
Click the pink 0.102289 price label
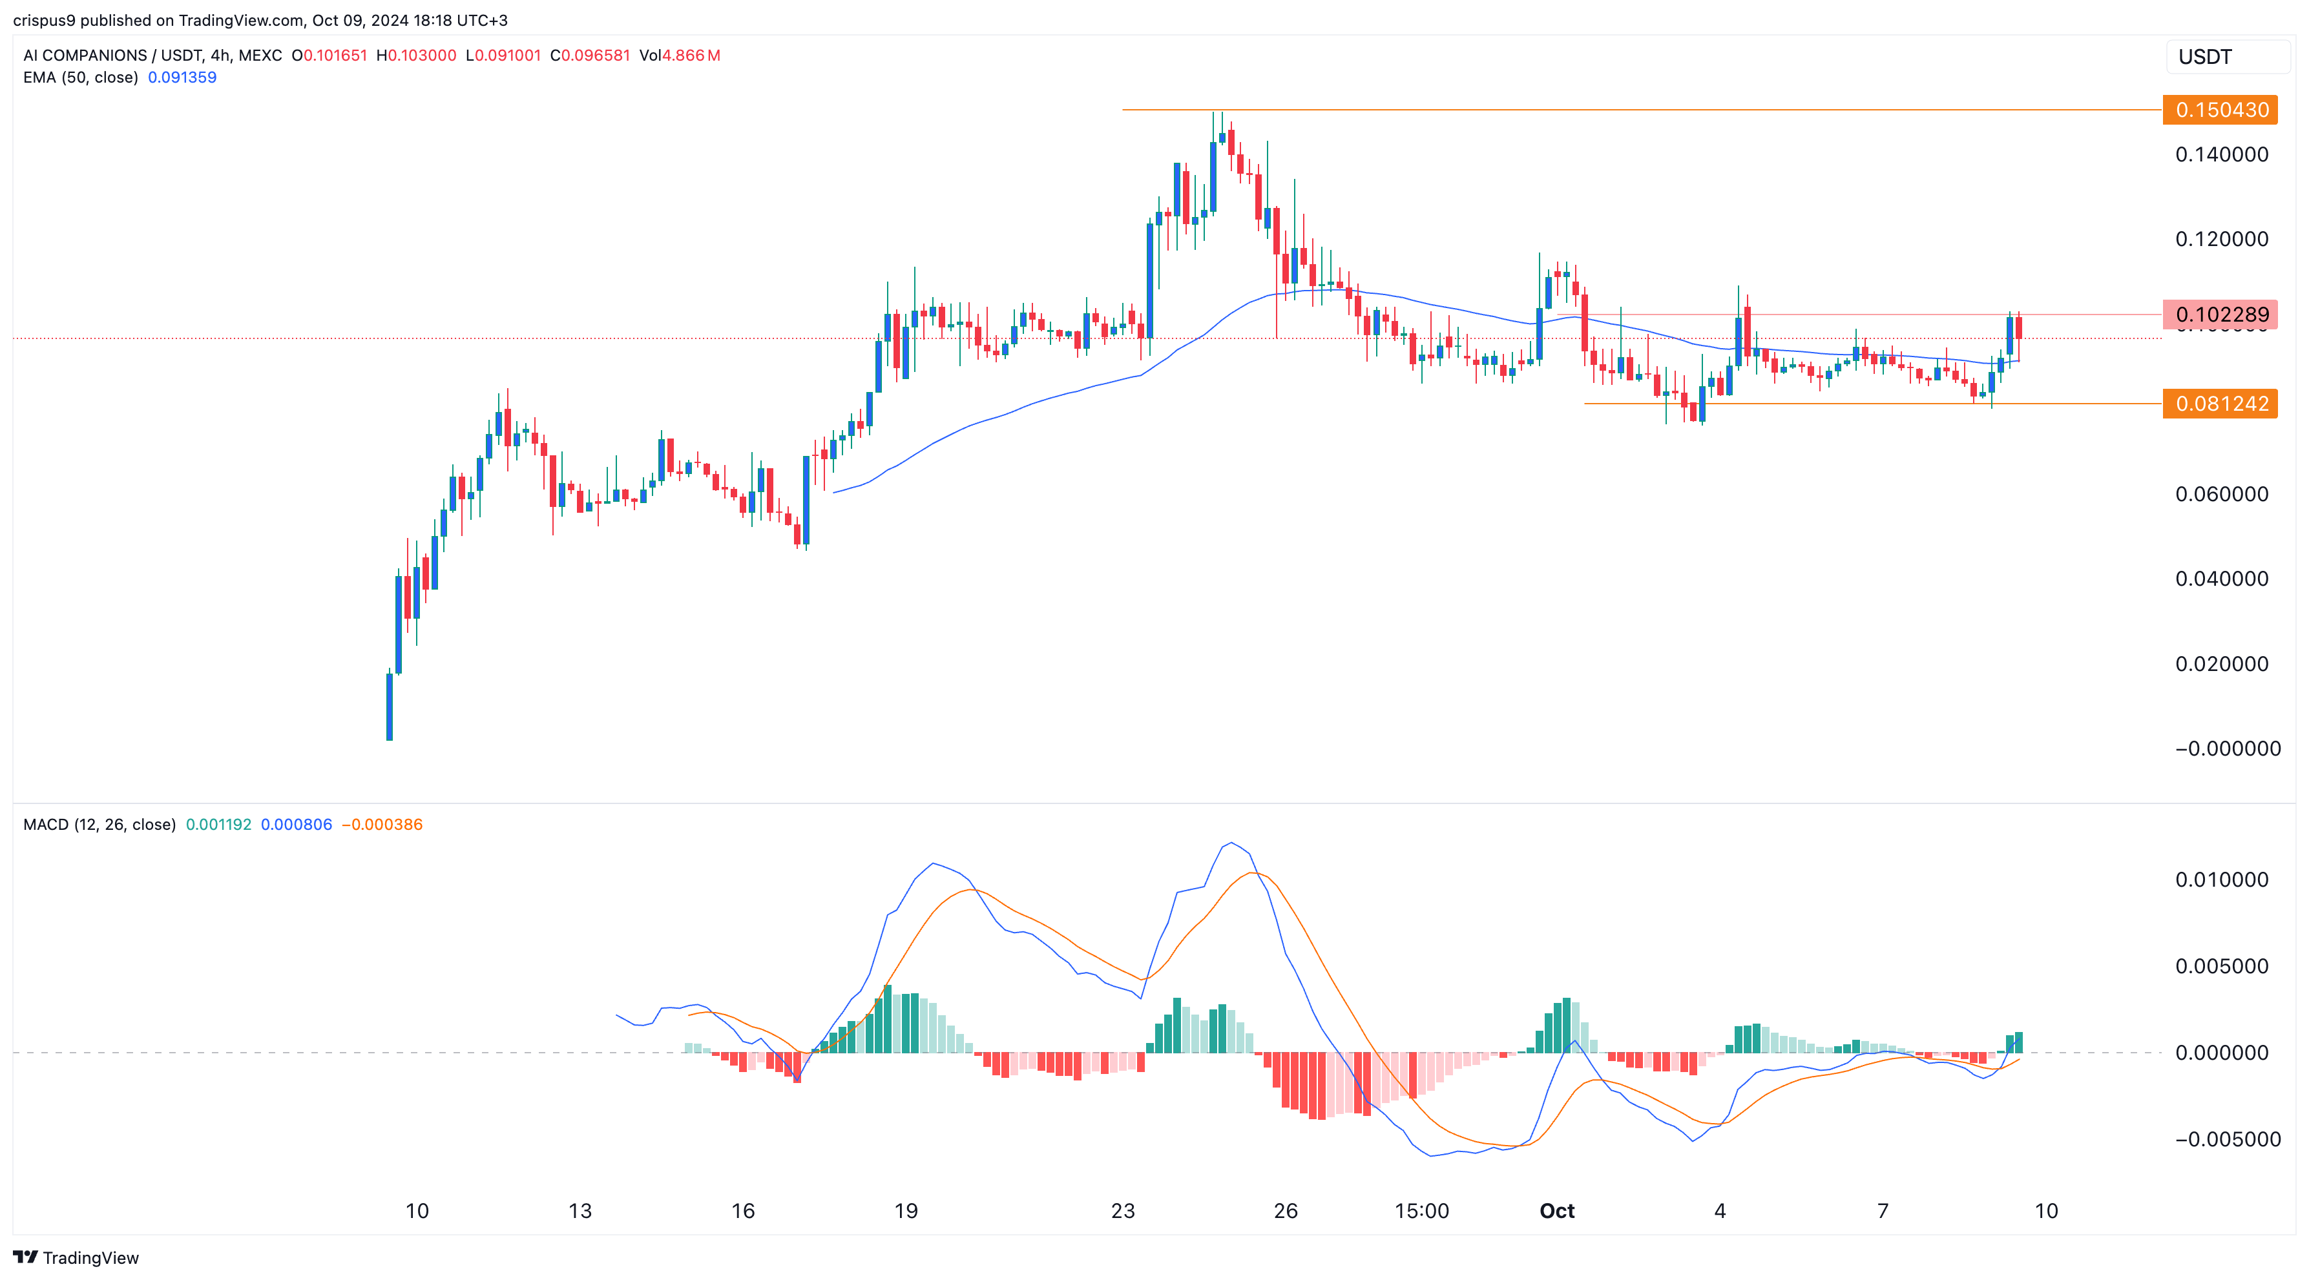point(2220,315)
